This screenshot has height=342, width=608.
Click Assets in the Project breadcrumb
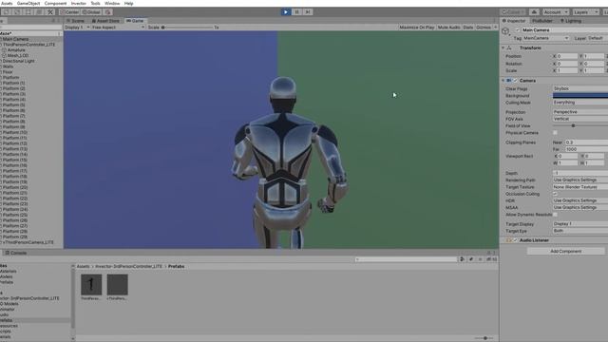[83, 266]
